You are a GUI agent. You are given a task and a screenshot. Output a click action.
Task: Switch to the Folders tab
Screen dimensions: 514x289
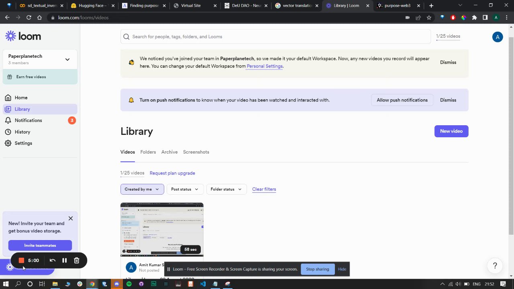tap(148, 152)
